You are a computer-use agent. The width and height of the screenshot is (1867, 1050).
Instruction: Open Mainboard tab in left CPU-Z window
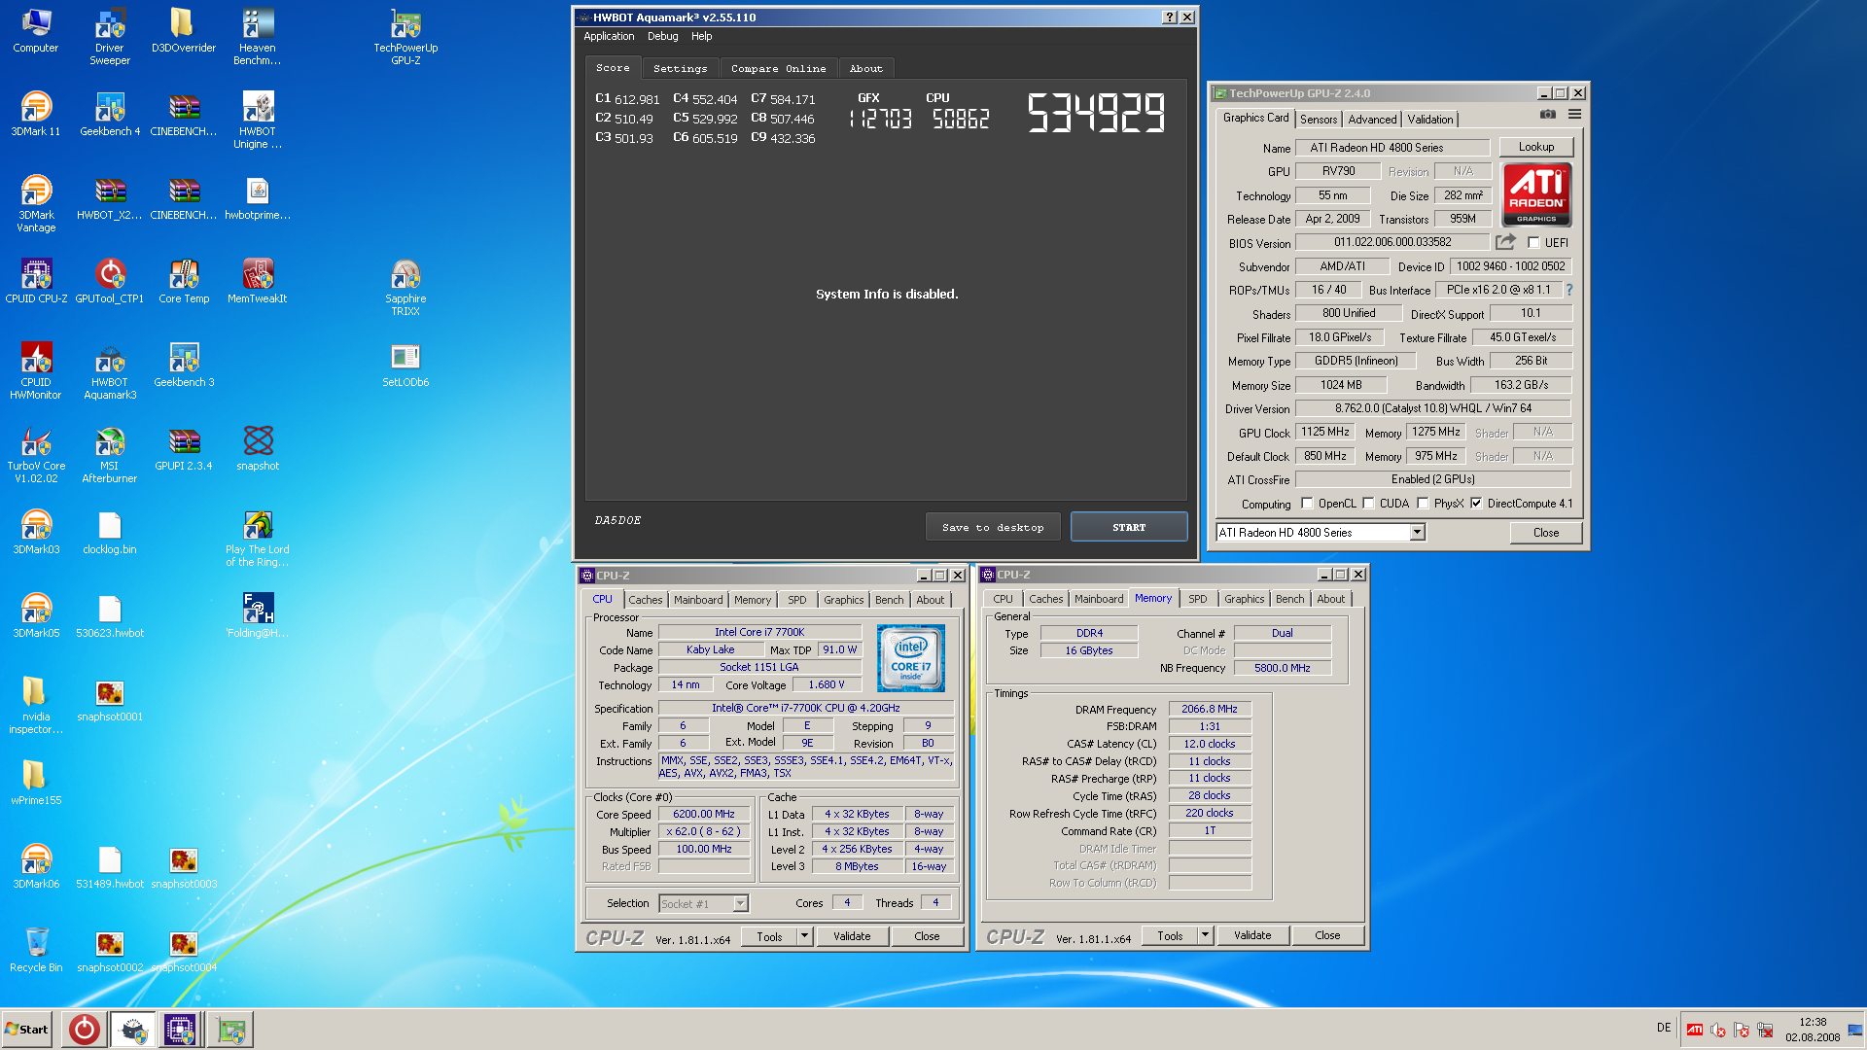[698, 600]
